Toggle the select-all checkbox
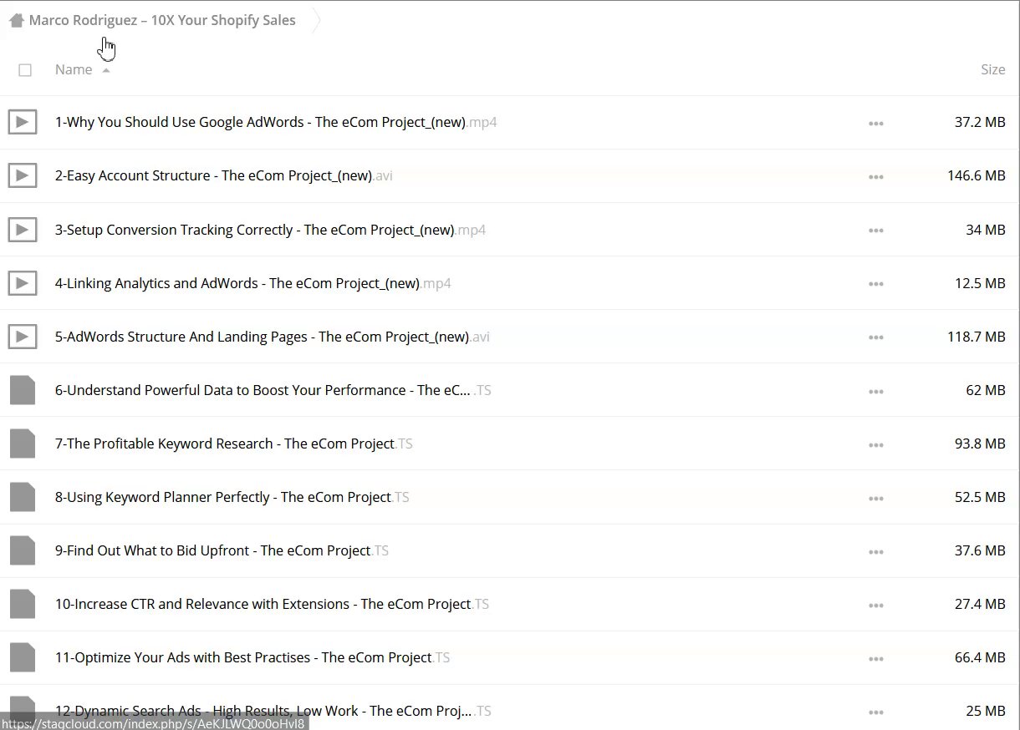This screenshot has width=1020, height=730. tap(25, 70)
